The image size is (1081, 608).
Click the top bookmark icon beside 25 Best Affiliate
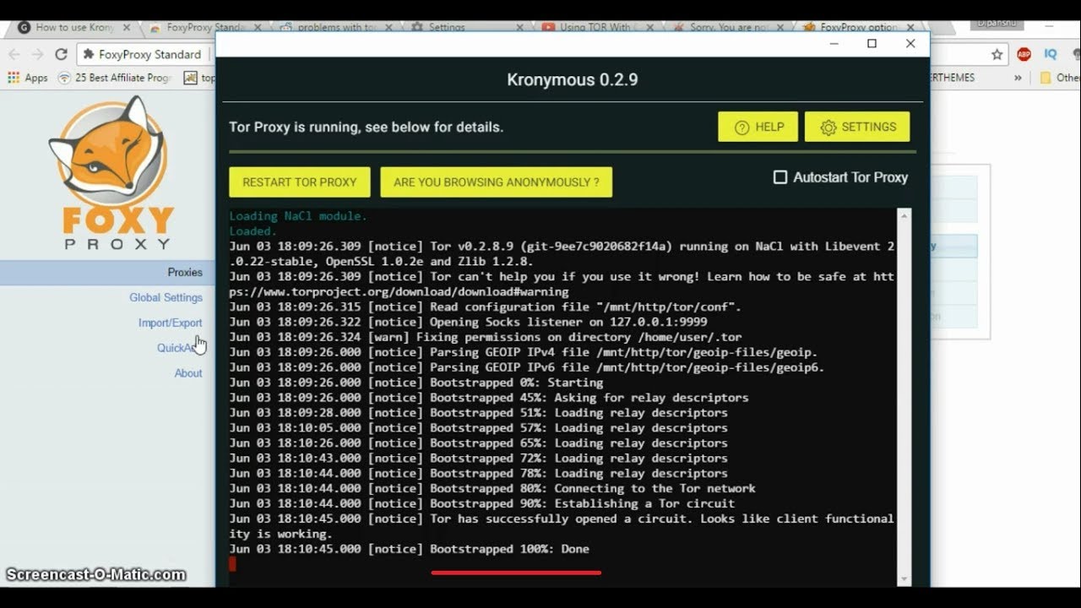(191, 78)
